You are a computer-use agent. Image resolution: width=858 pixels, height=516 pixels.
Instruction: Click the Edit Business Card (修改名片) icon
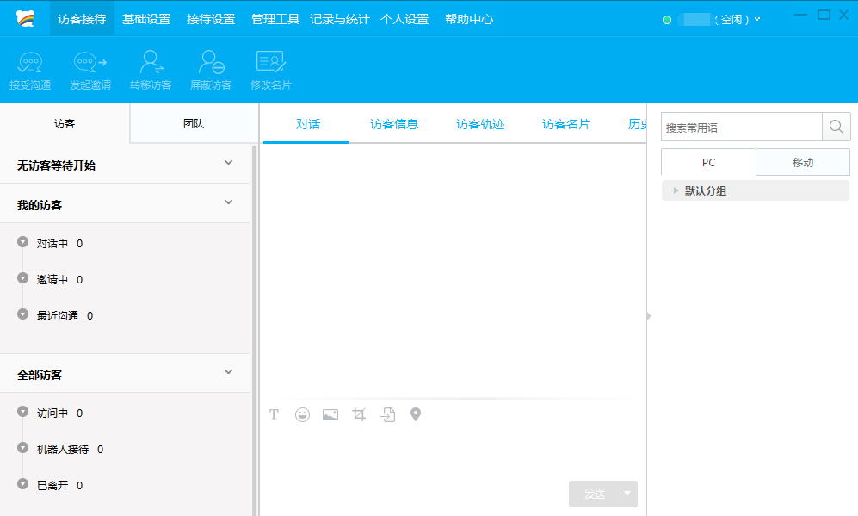coord(271,63)
